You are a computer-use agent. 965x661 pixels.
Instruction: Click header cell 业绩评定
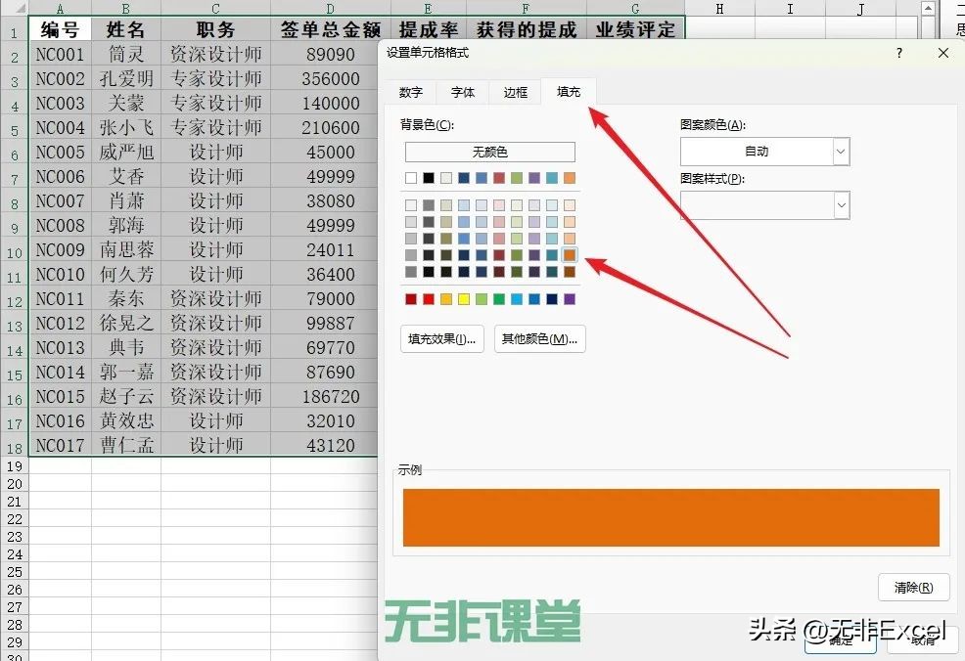pos(635,29)
